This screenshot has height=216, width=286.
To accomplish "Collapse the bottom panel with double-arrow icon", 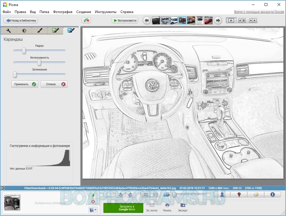I will pyautogui.click(x=3, y=188).
